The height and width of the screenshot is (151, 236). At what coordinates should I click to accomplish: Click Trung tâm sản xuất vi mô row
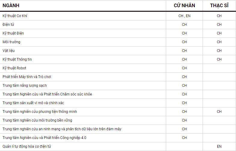tap(33, 103)
